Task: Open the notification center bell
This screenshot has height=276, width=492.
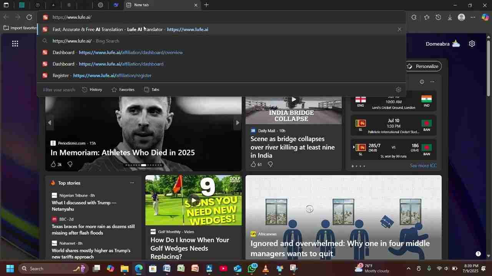Action: pos(484,269)
